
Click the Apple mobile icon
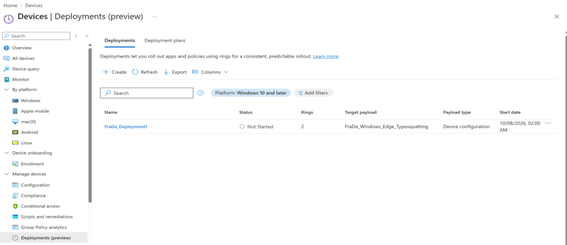15,111
